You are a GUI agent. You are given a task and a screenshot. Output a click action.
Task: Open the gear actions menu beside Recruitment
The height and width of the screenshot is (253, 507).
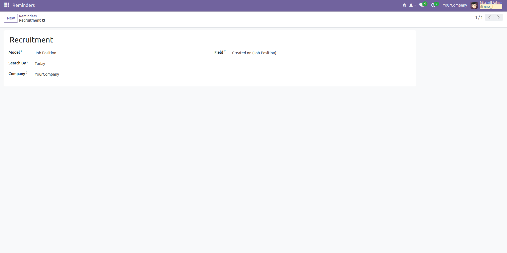[x=44, y=21]
